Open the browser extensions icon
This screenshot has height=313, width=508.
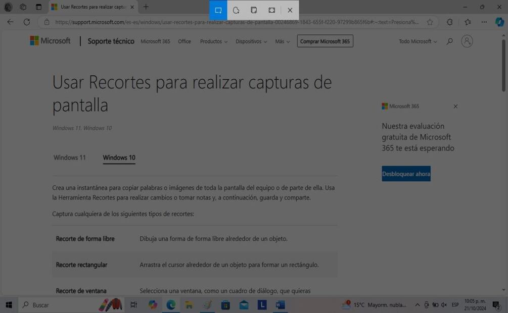click(449, 22)
